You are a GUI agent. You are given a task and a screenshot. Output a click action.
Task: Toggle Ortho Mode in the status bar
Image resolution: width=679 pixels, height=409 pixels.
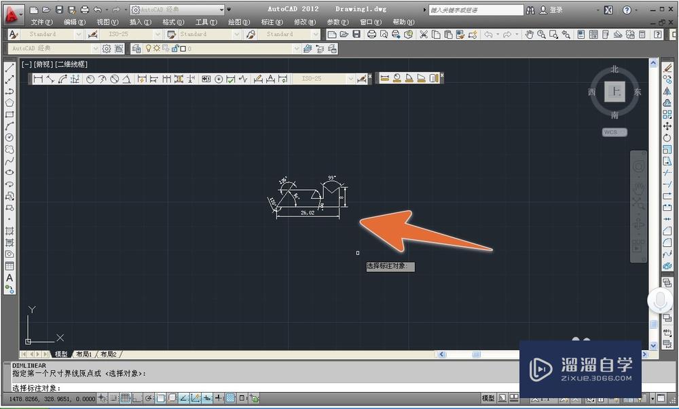click(x=137, y=397)
